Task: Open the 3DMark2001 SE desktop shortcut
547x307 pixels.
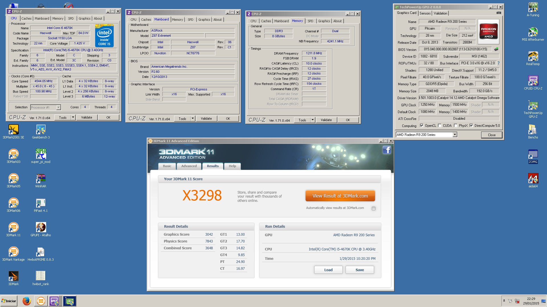Action: click(x=13, y=132)
